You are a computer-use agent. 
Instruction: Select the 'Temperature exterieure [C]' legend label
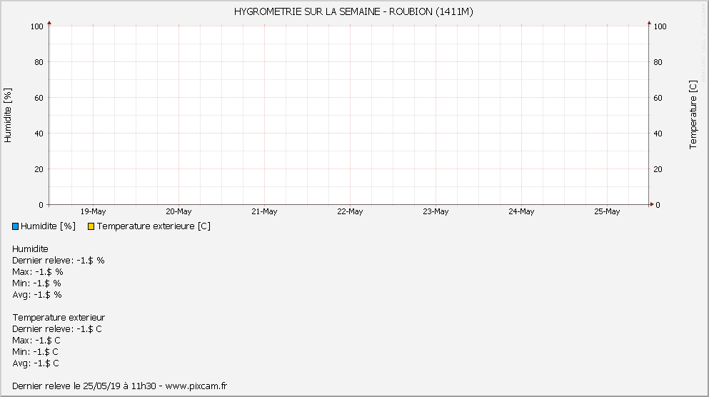tap(154, 226)
